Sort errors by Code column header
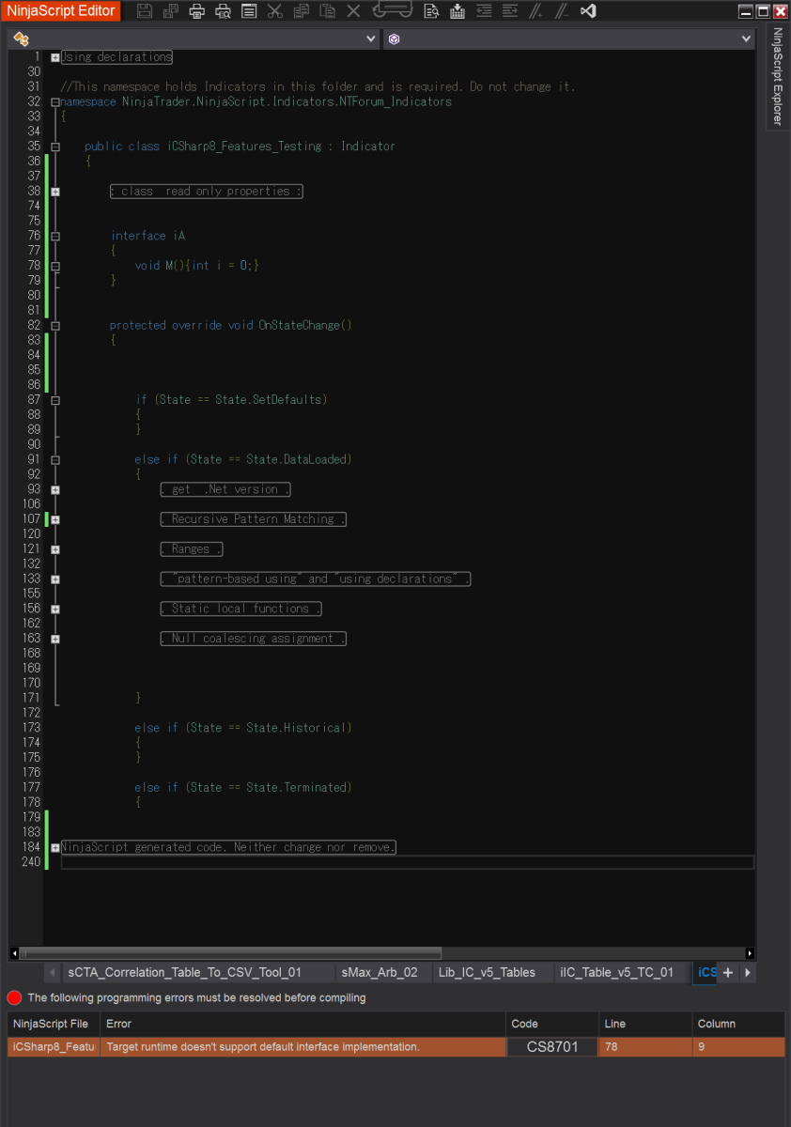791x1127 pixels. click(551, 1024)
